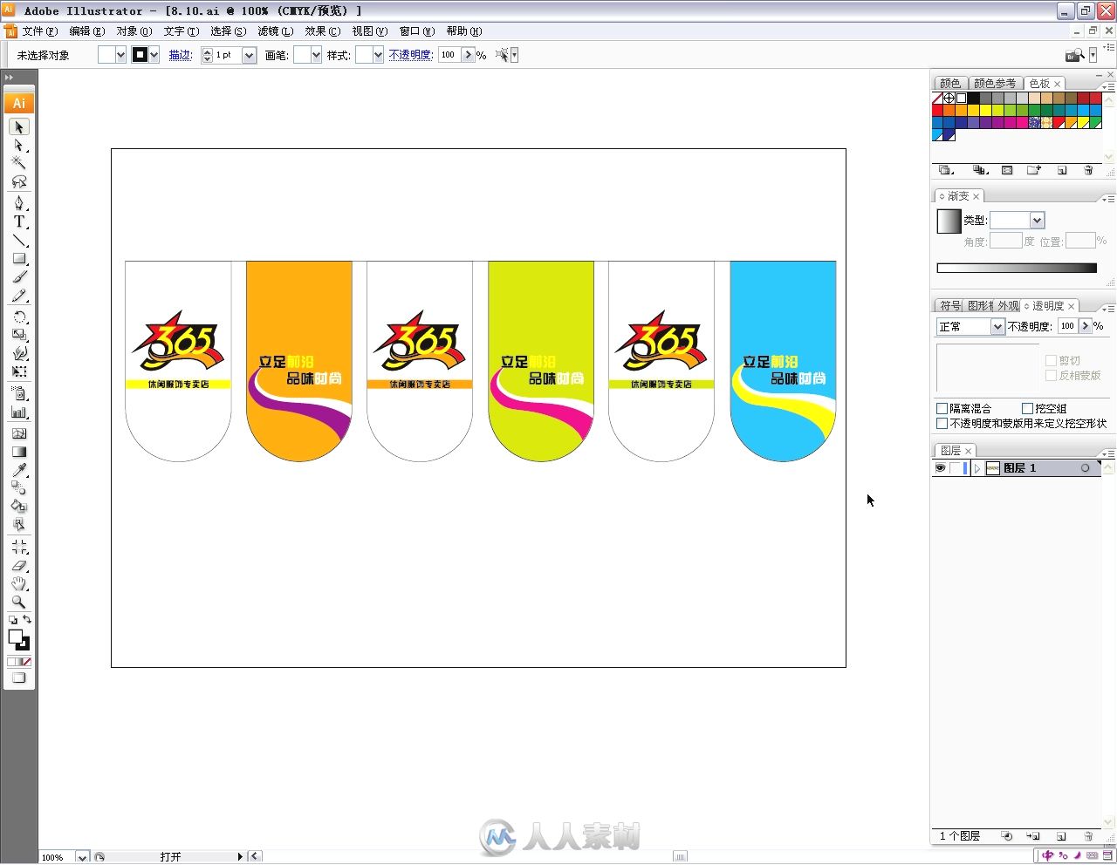Select the Direct Selection tool

tap(19, 145)
